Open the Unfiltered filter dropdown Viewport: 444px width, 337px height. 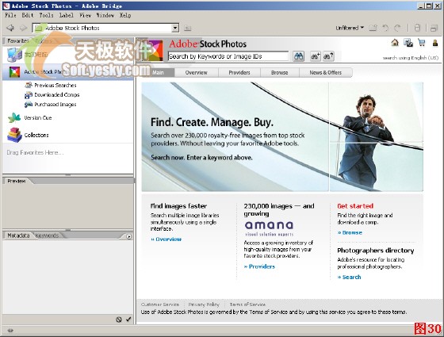pos(350,28)
